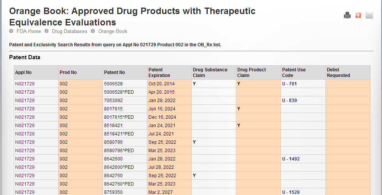Image resolution: width=382 pixels, height=195 pixels.
Task: Open N021729 link in the Oct 20, 2014 row
Action: click(25, 84)
